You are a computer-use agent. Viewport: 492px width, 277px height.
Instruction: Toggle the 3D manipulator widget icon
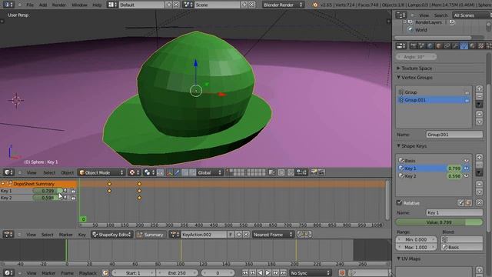click(x=169, y=172)
